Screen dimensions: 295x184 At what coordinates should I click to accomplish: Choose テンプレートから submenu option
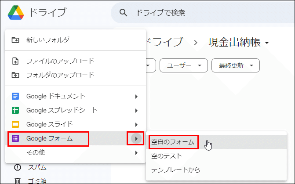[x=216, y=170]
